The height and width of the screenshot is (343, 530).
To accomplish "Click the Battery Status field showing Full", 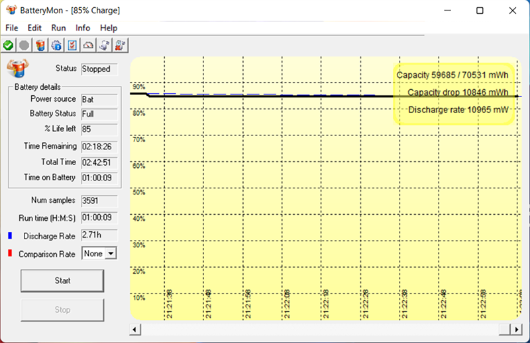I will coord(99,114).
